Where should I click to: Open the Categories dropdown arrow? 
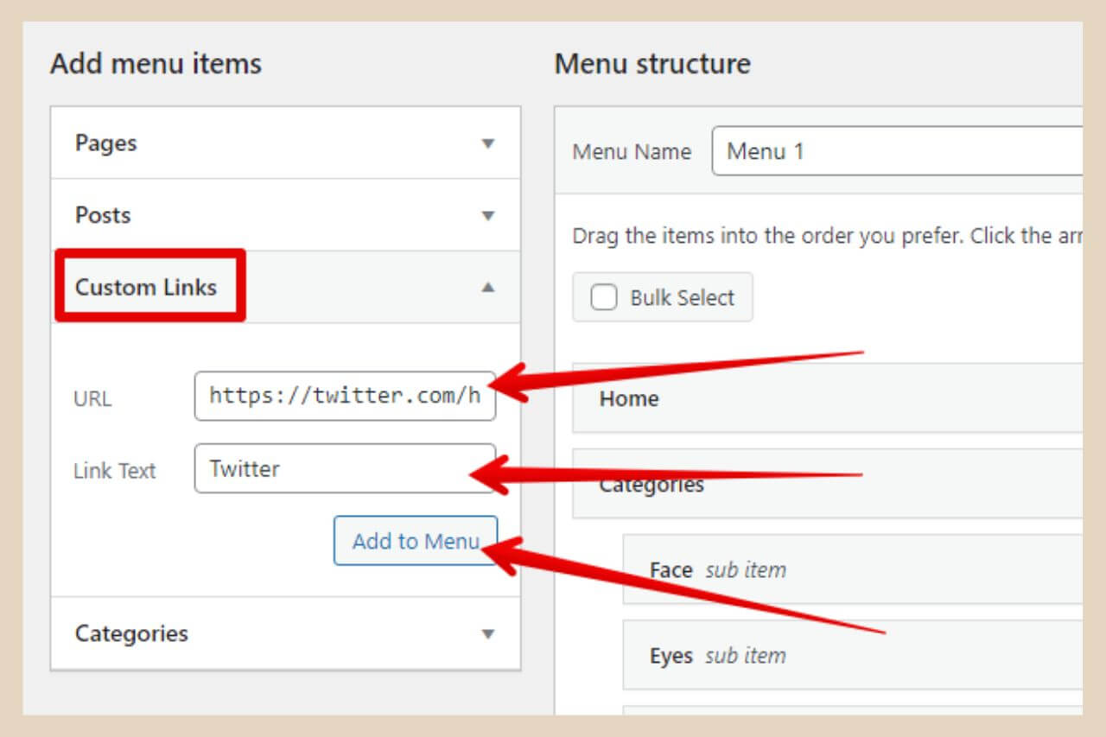(489, 633)
